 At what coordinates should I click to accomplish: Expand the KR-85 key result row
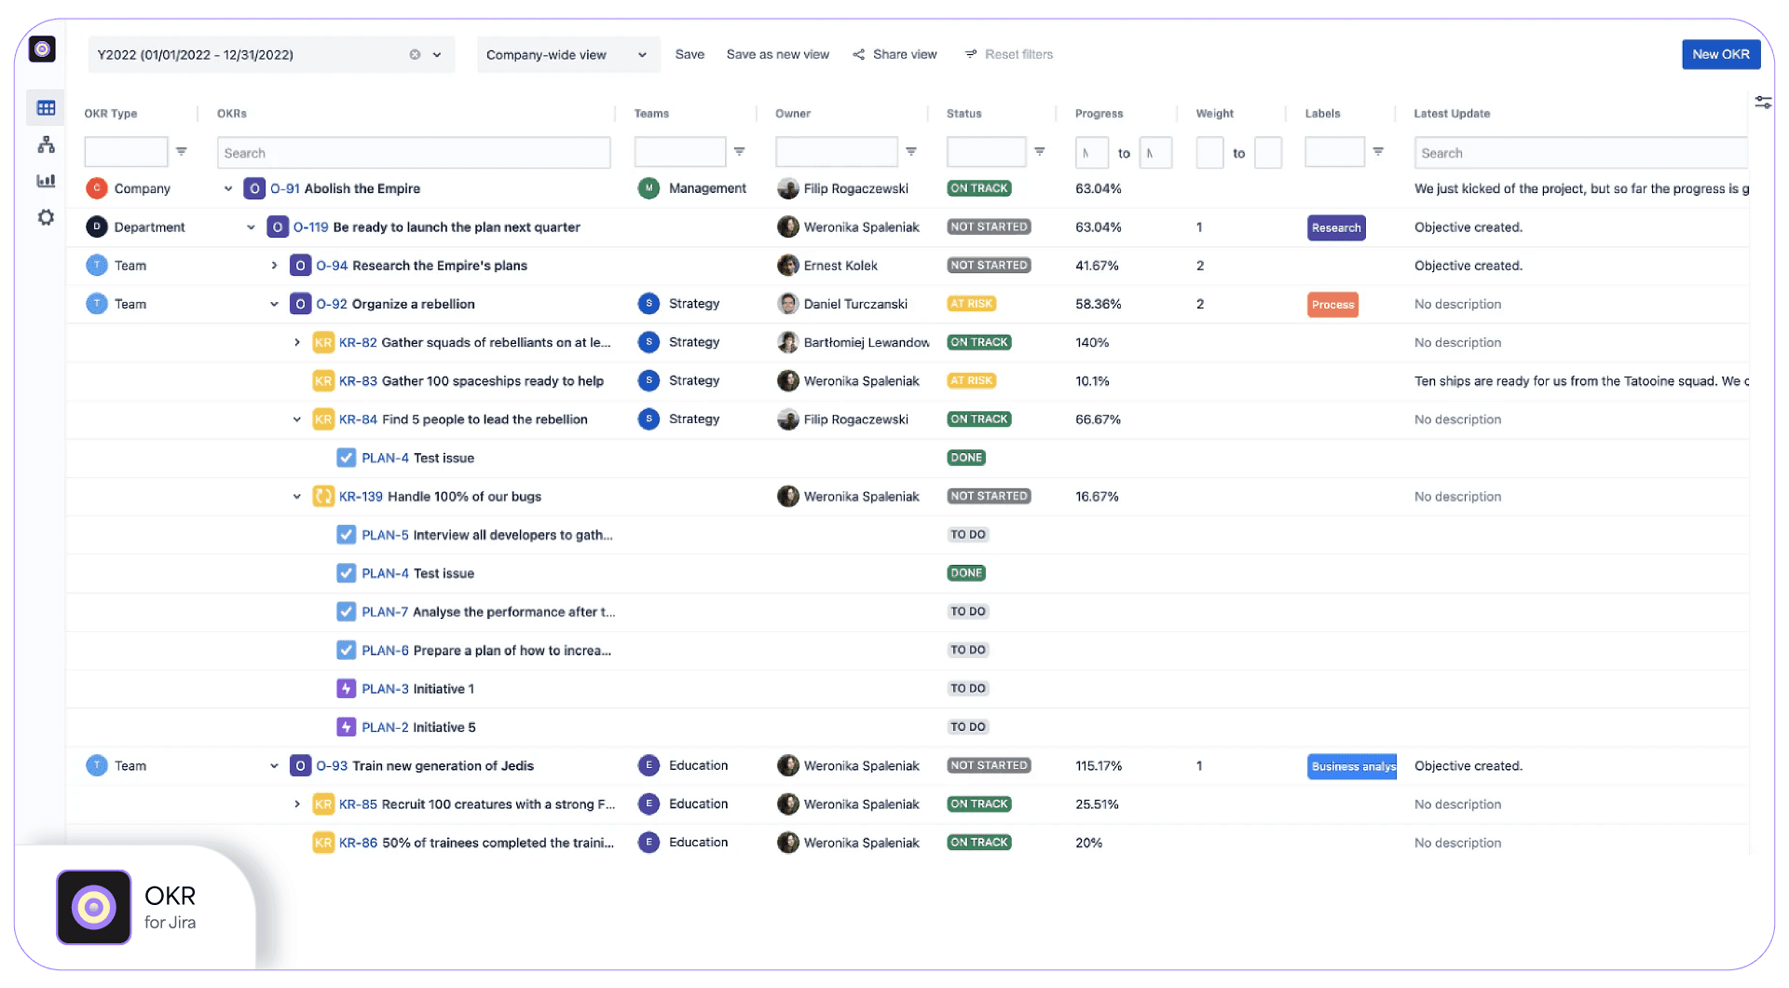pos(297,804)
